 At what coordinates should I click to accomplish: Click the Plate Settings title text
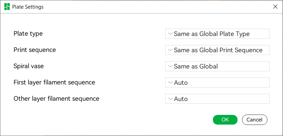click(x=28, y=7)
